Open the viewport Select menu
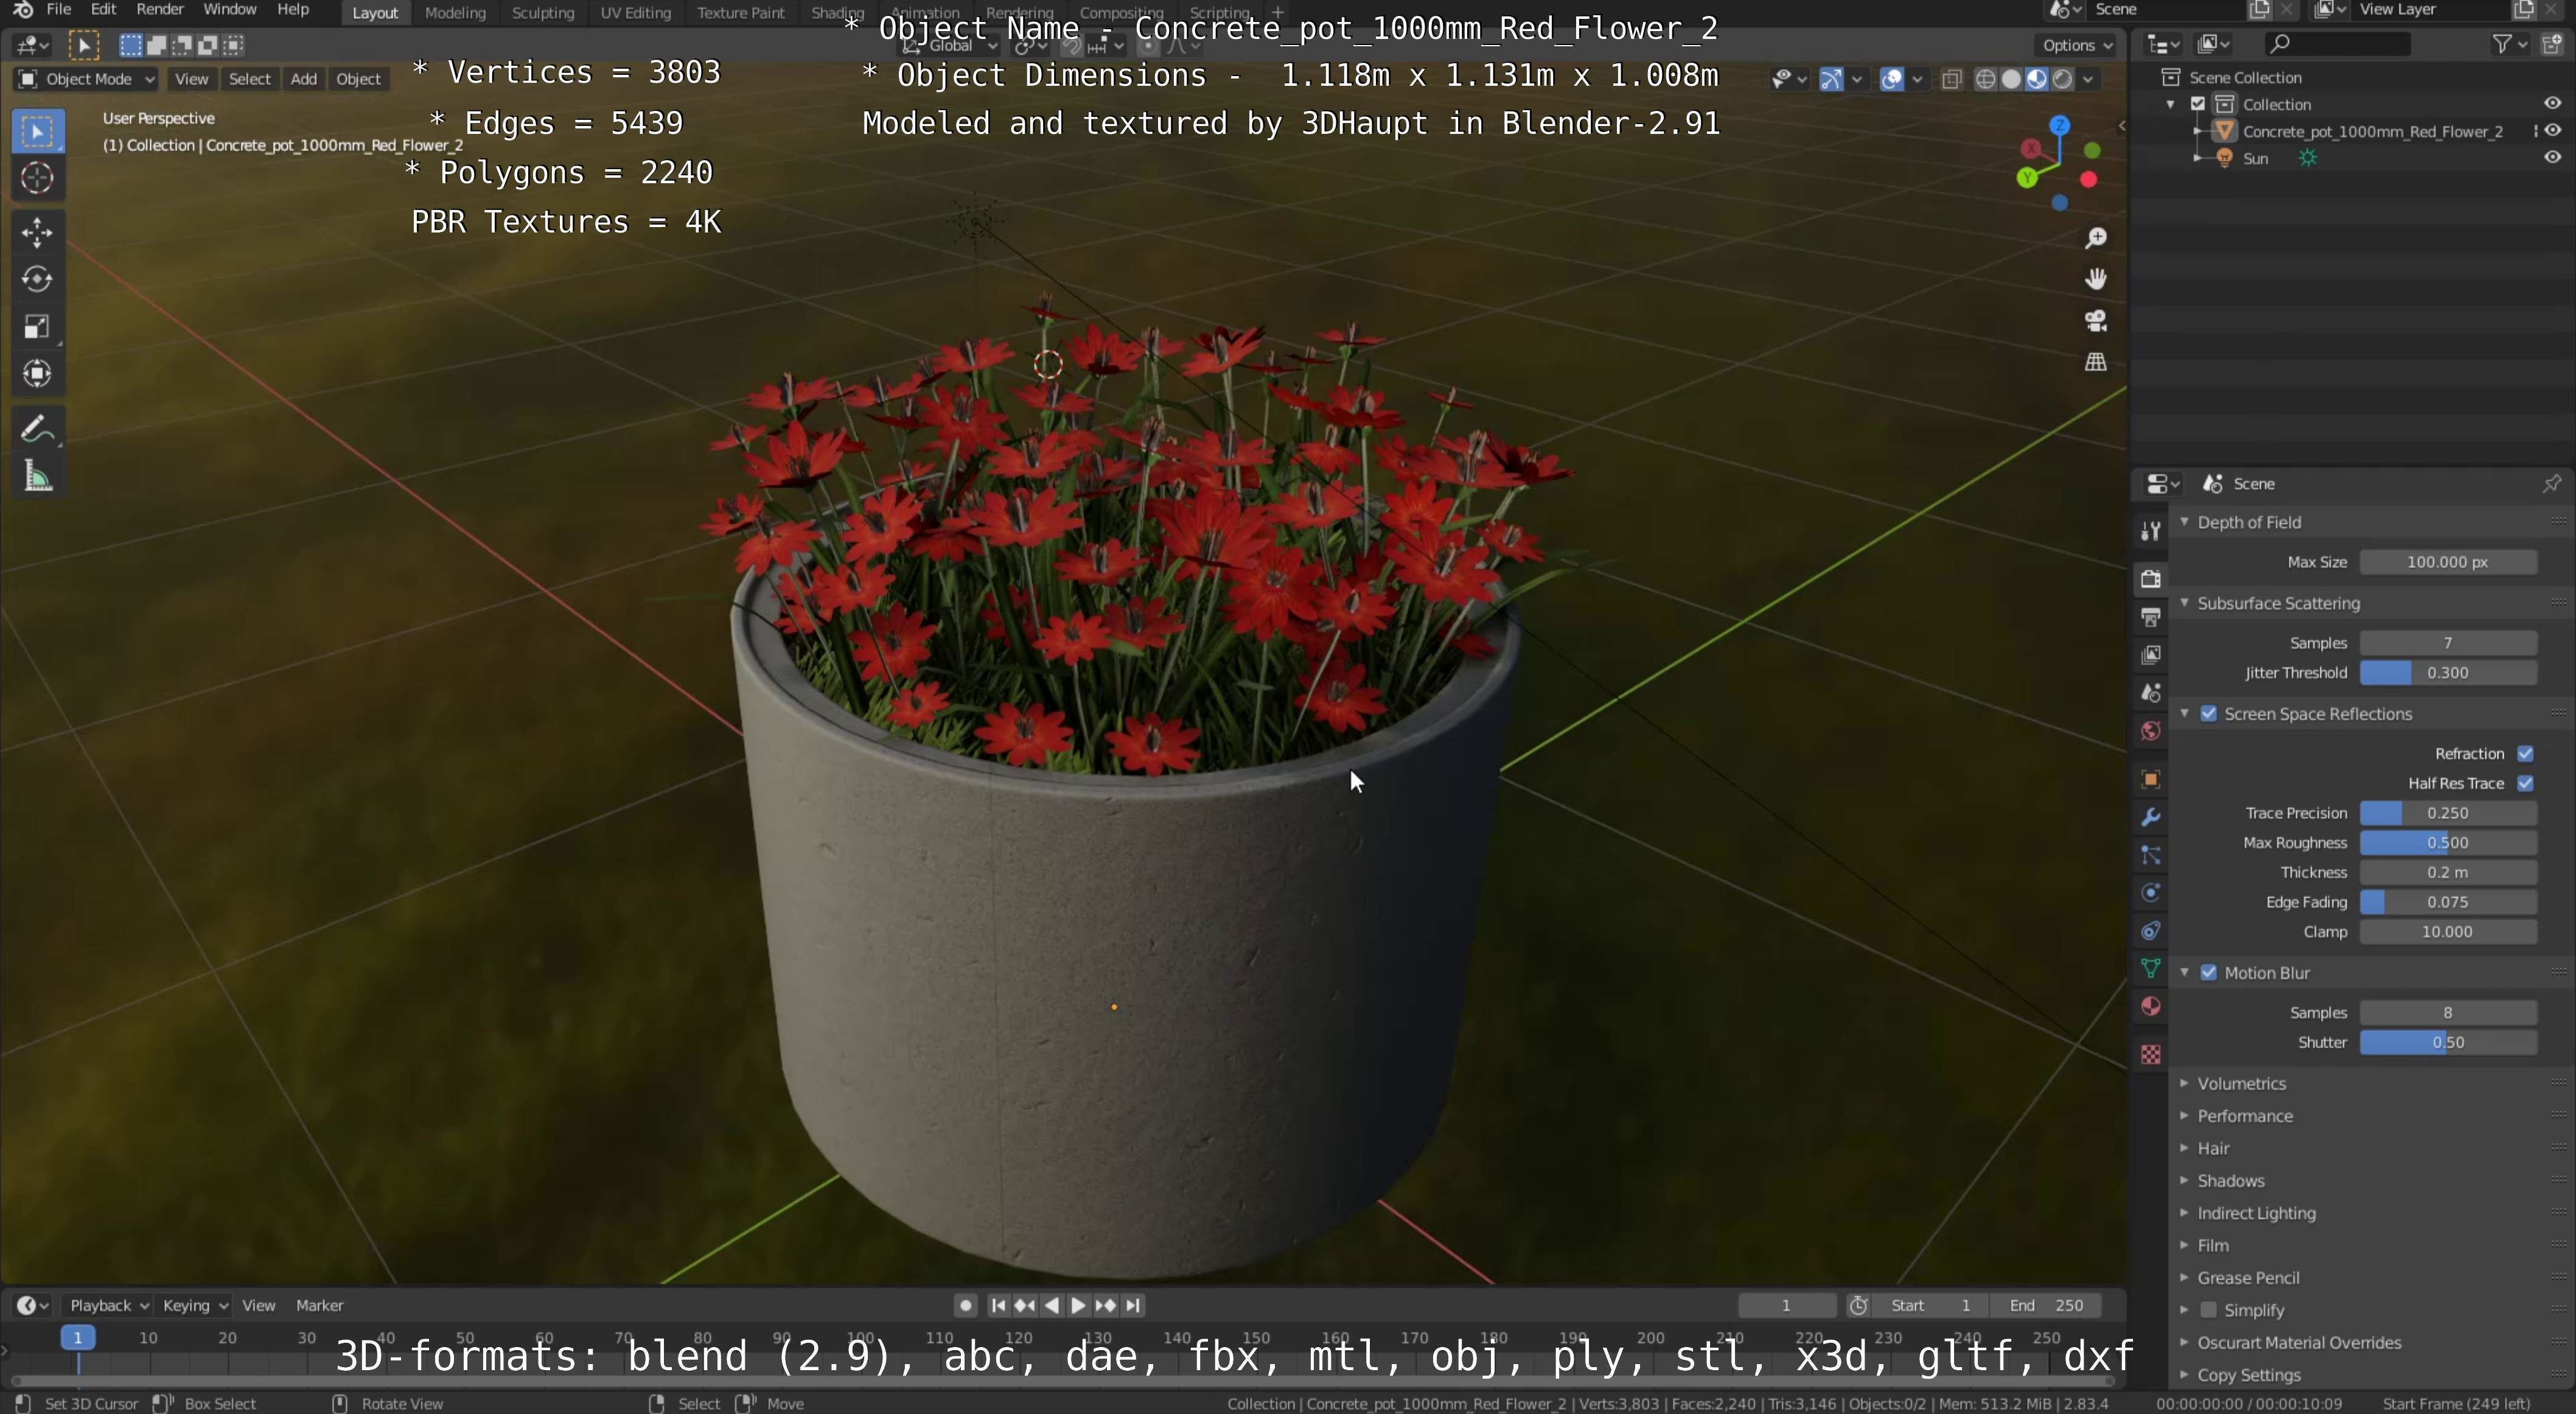Screen dimensions: 2576x1414 pyautogui.click(x=249, y=79)
